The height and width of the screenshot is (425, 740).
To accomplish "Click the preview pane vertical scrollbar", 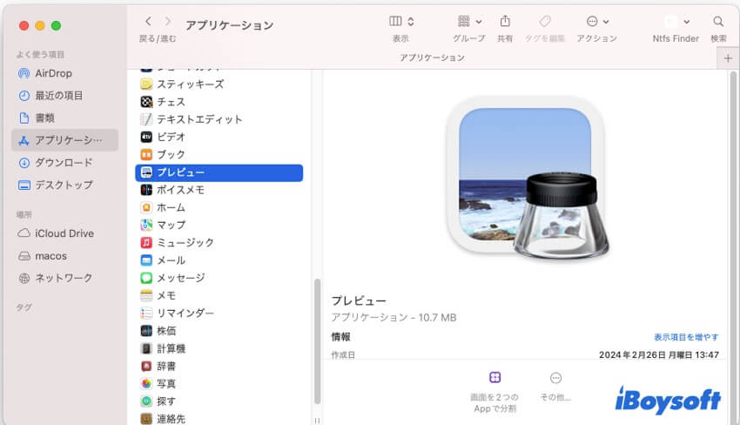I will pyautogui.click(x=733, y=246).
